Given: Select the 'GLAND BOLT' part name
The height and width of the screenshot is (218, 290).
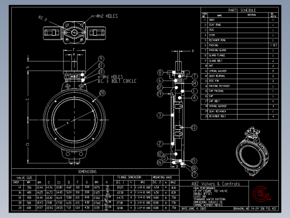Looking at the screenshot, I should click(x=216, y=61).
